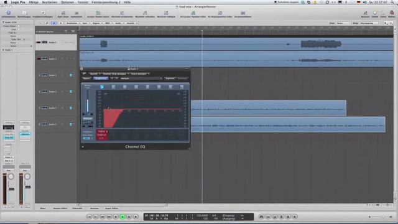Open the Ansicht local arrange menu
The image size is (398, 224).
point(132,23)
